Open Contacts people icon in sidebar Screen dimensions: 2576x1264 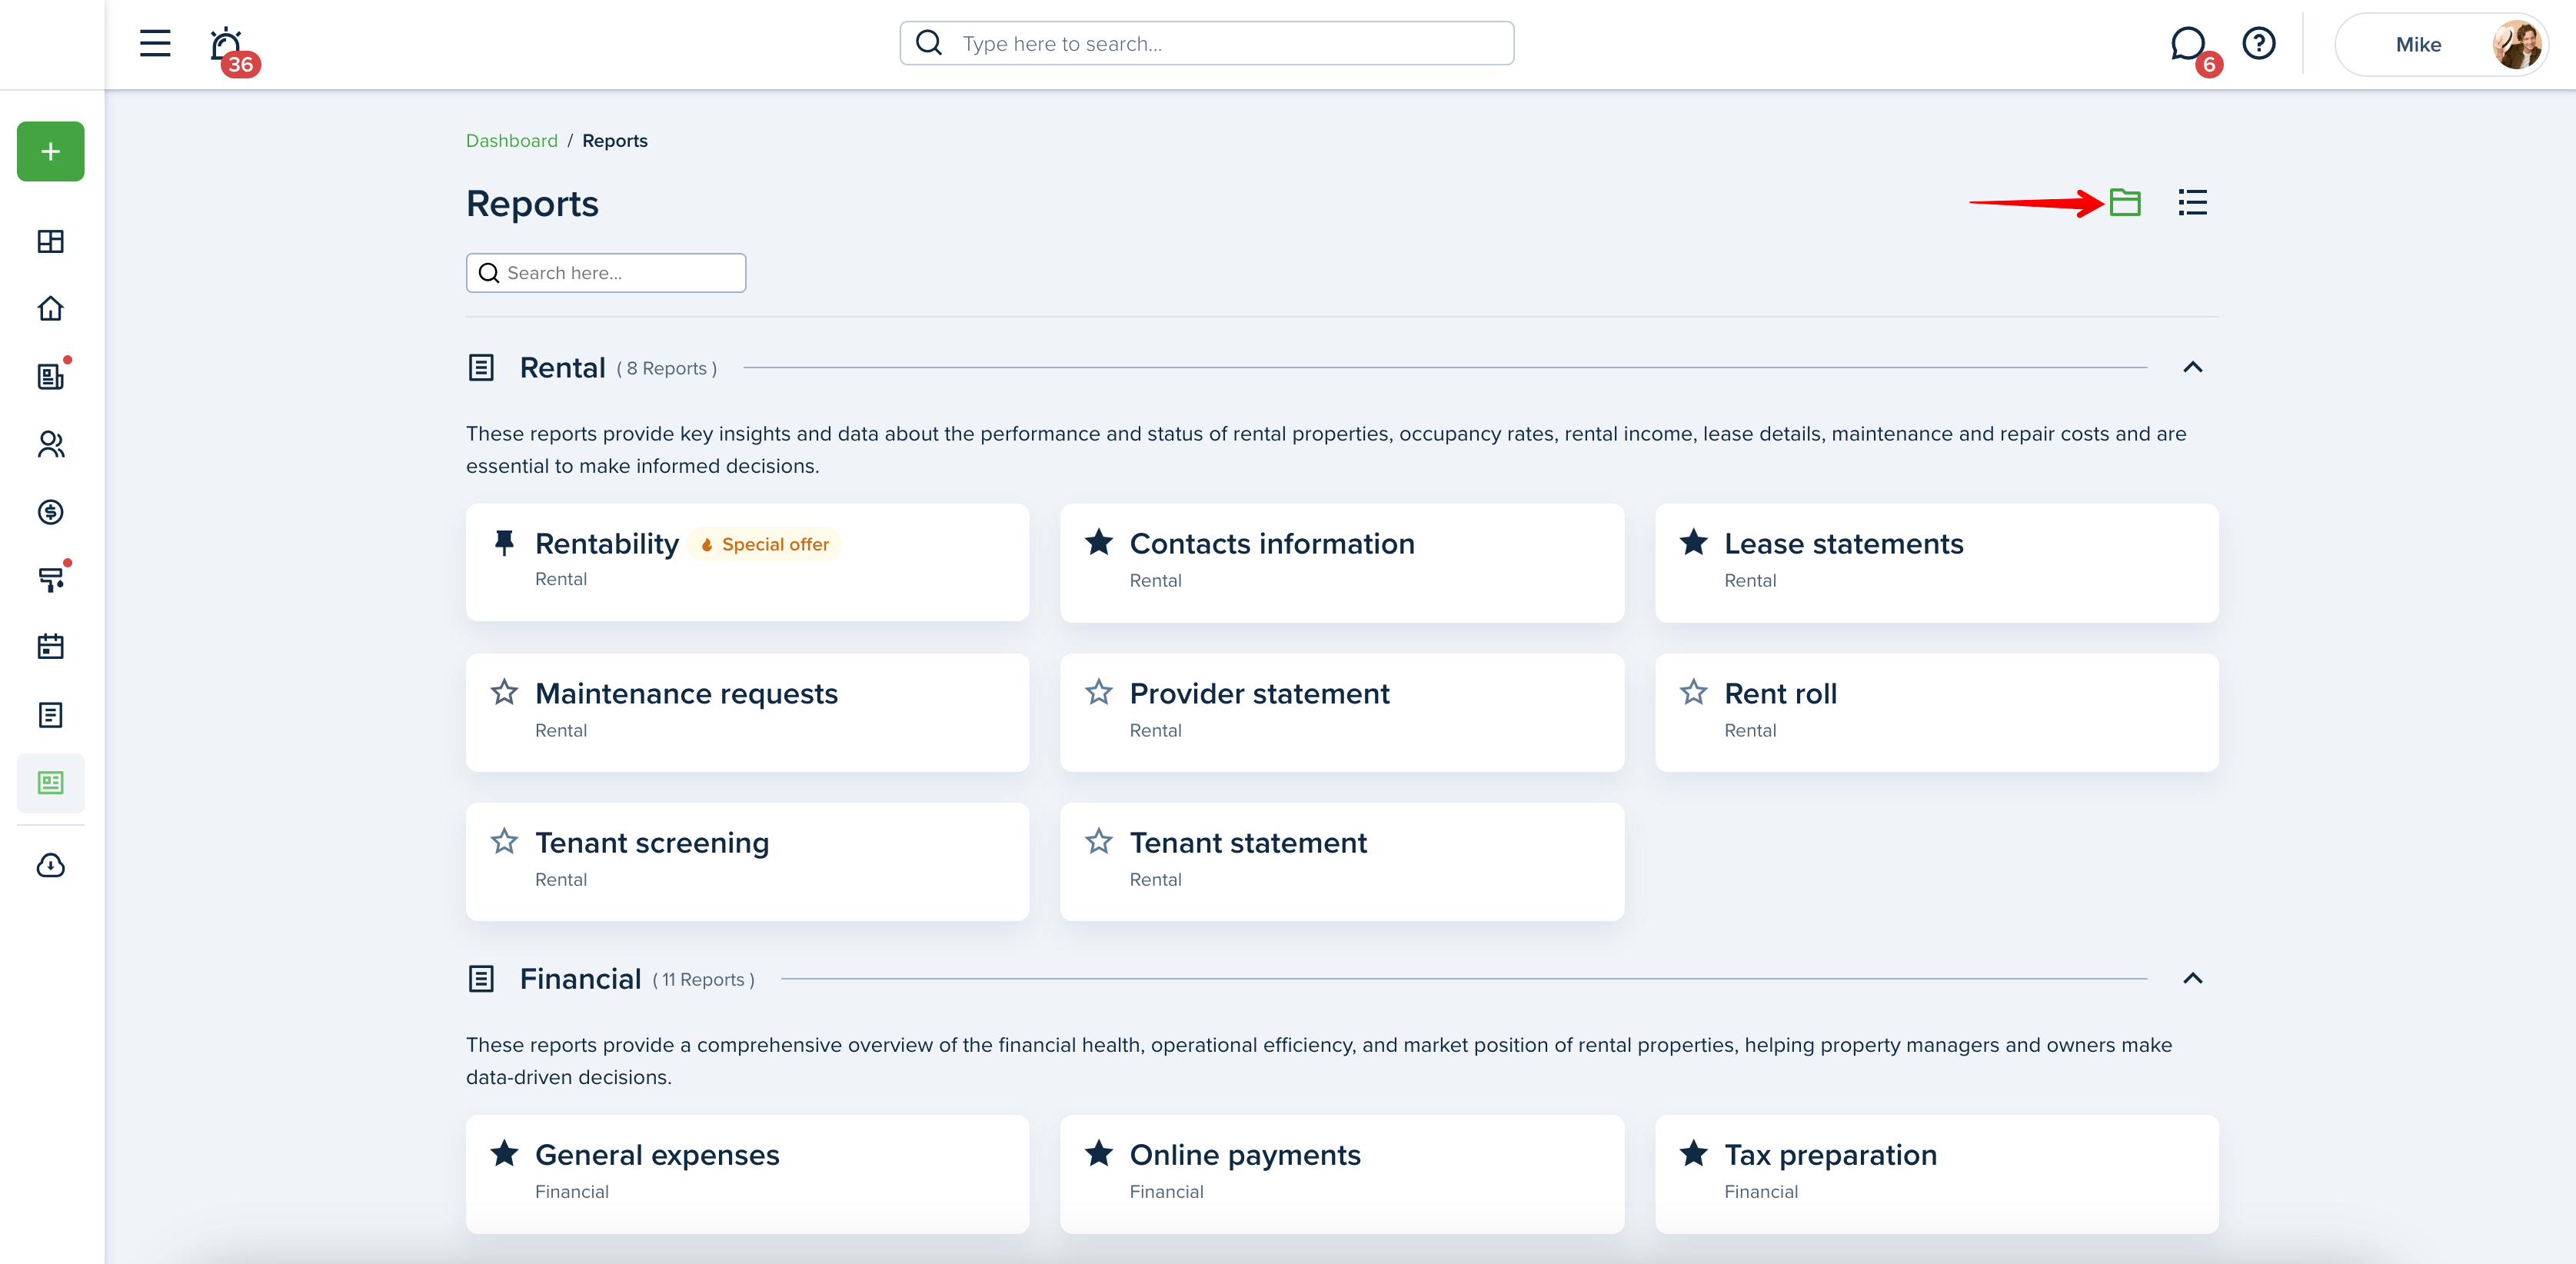pos(51,444)
